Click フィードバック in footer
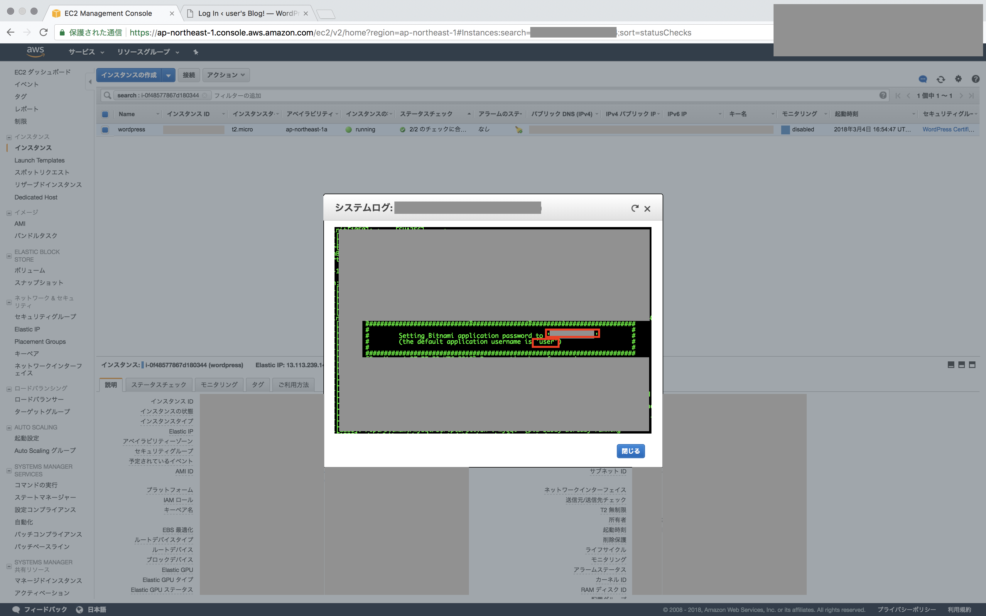 [46, 610]
